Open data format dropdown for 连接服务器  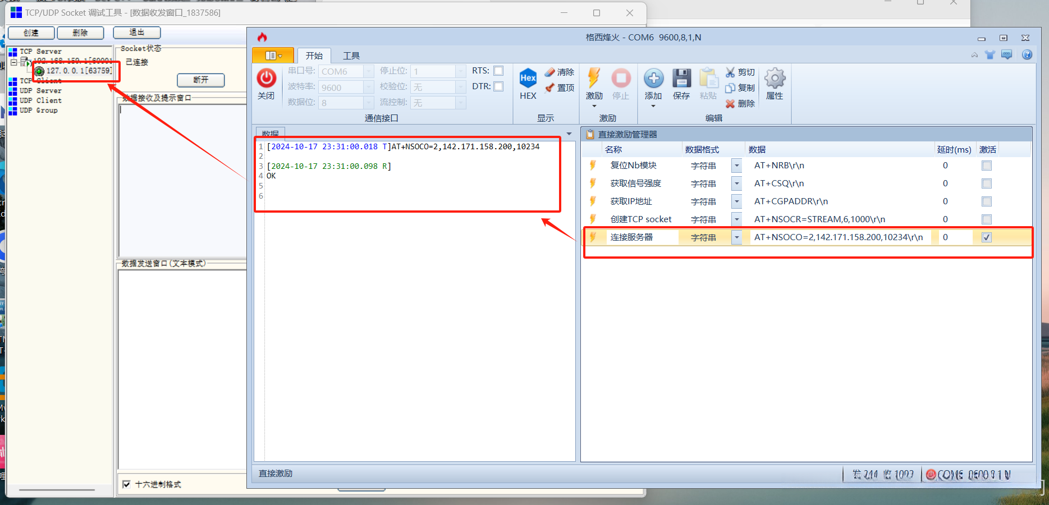(736, 237)
